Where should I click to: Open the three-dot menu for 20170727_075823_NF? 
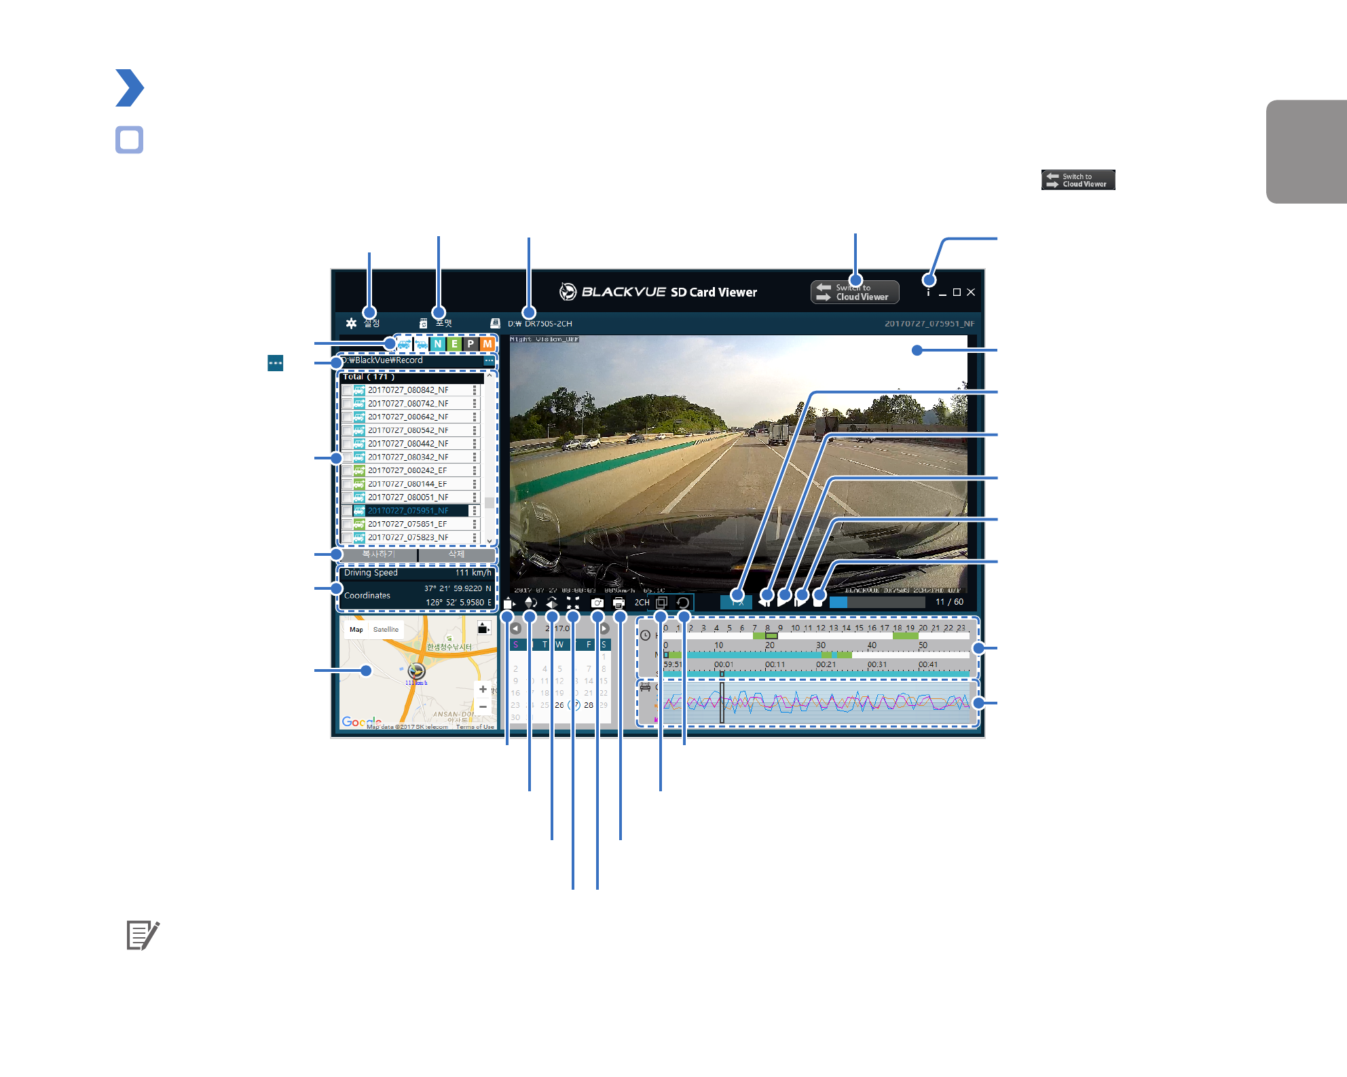(x=475, y=537)
